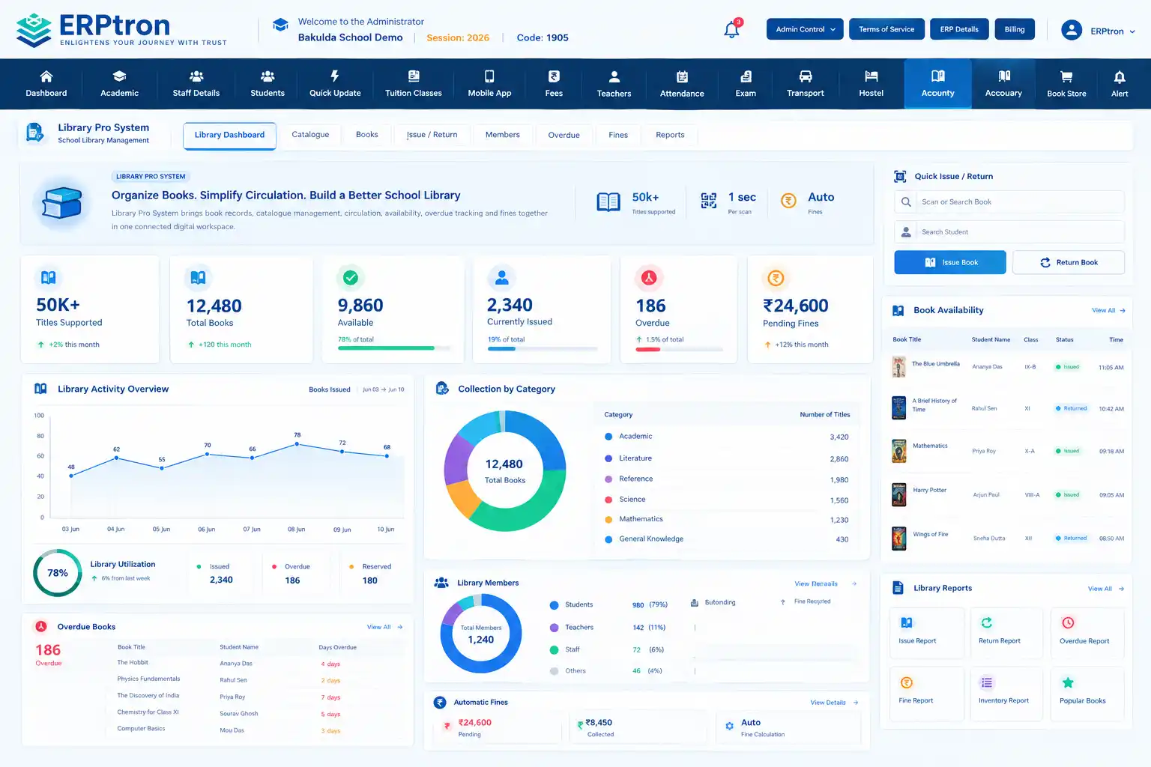1151x767 pixels.
Task: Click the Academic legend color dot
Action: coord(608,437)
